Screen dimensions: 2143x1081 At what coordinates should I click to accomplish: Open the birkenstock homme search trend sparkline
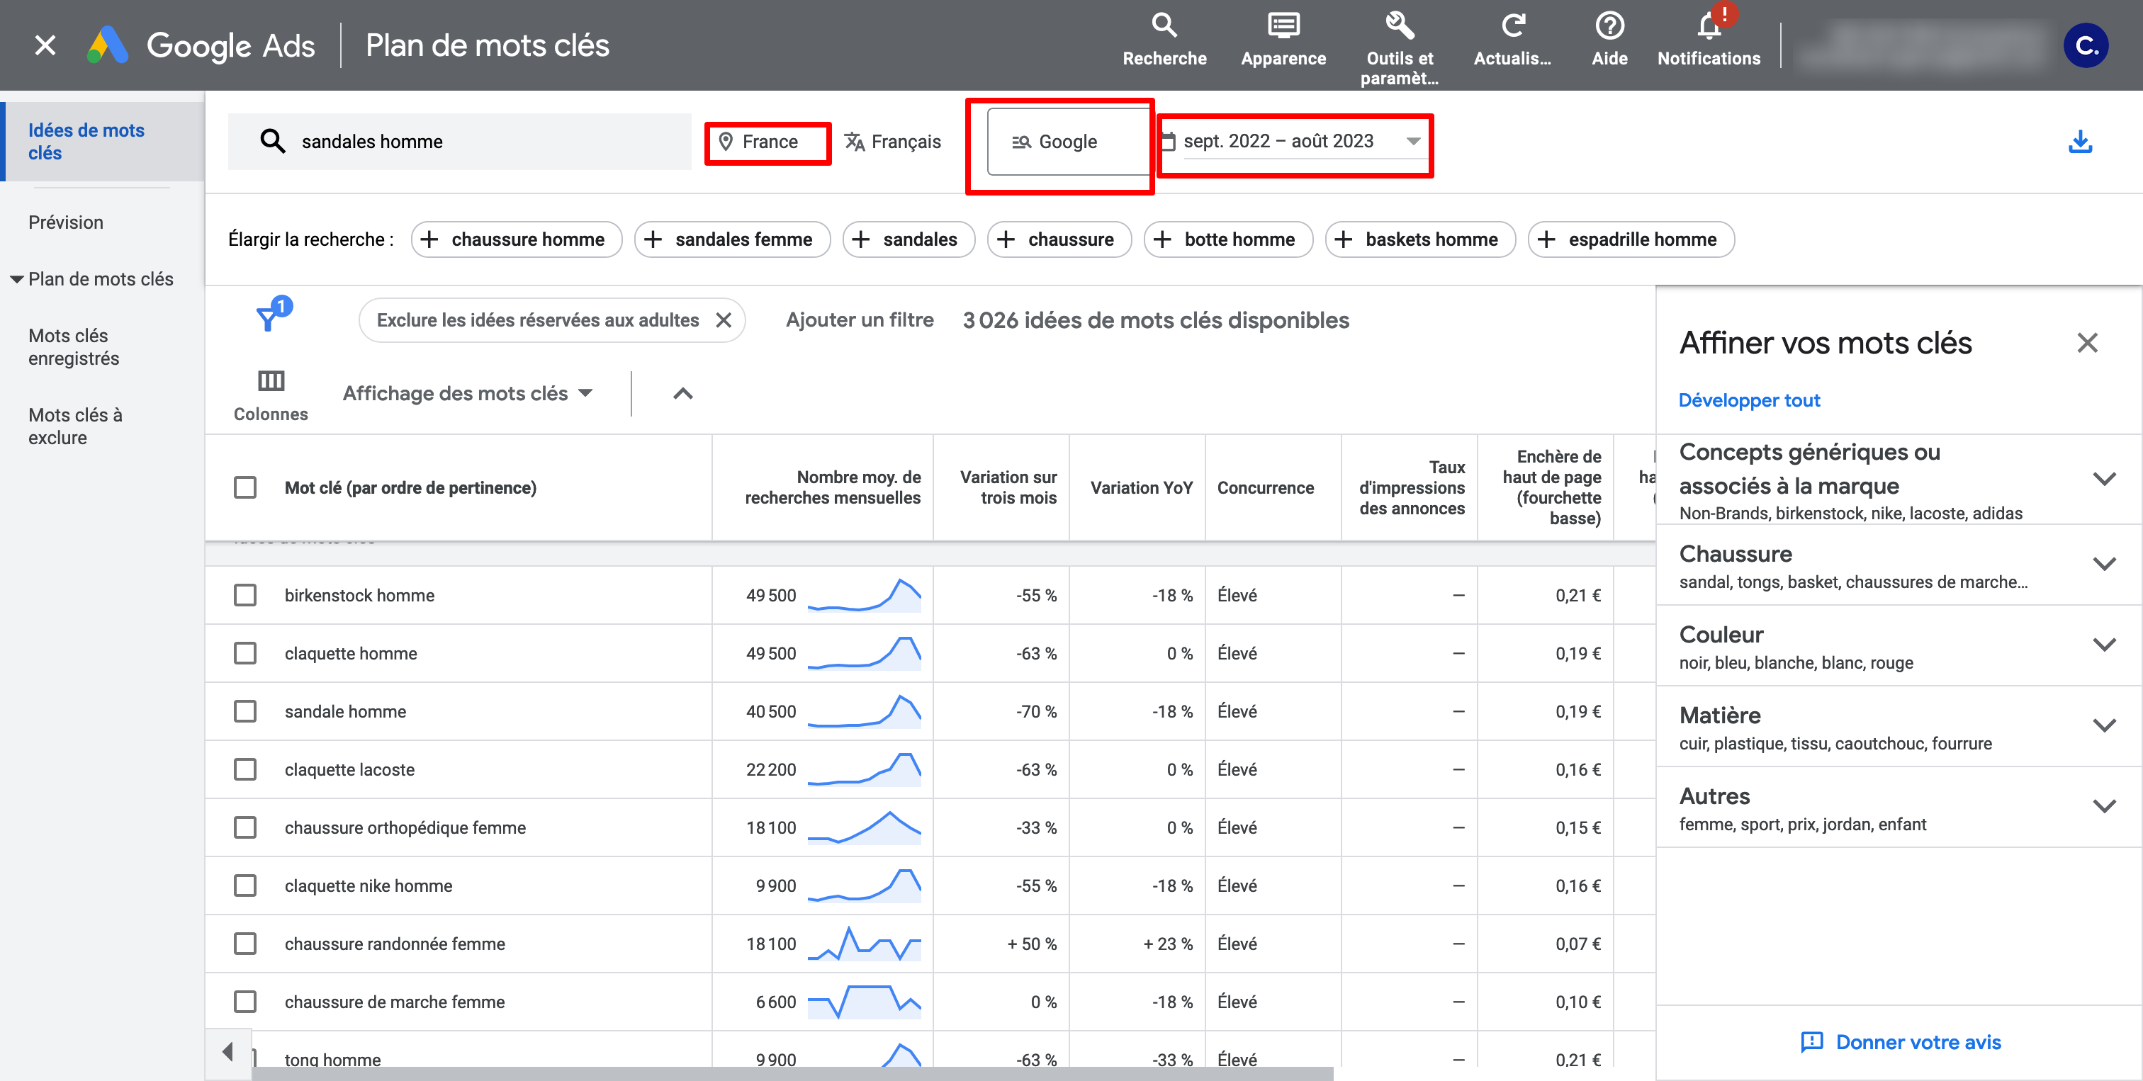pos(864,595)
